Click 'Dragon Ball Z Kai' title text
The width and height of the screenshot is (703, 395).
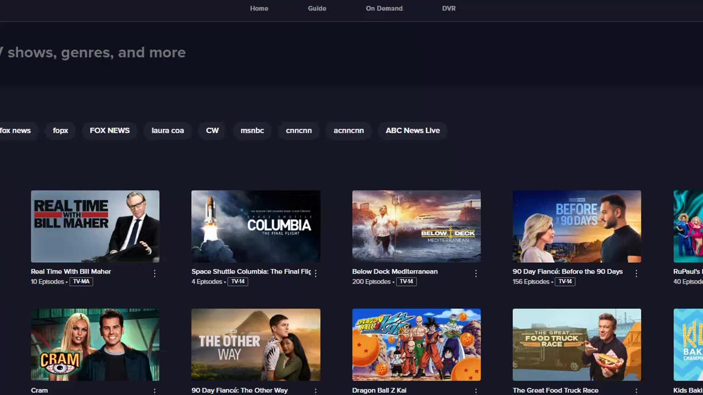click(379, 391)
